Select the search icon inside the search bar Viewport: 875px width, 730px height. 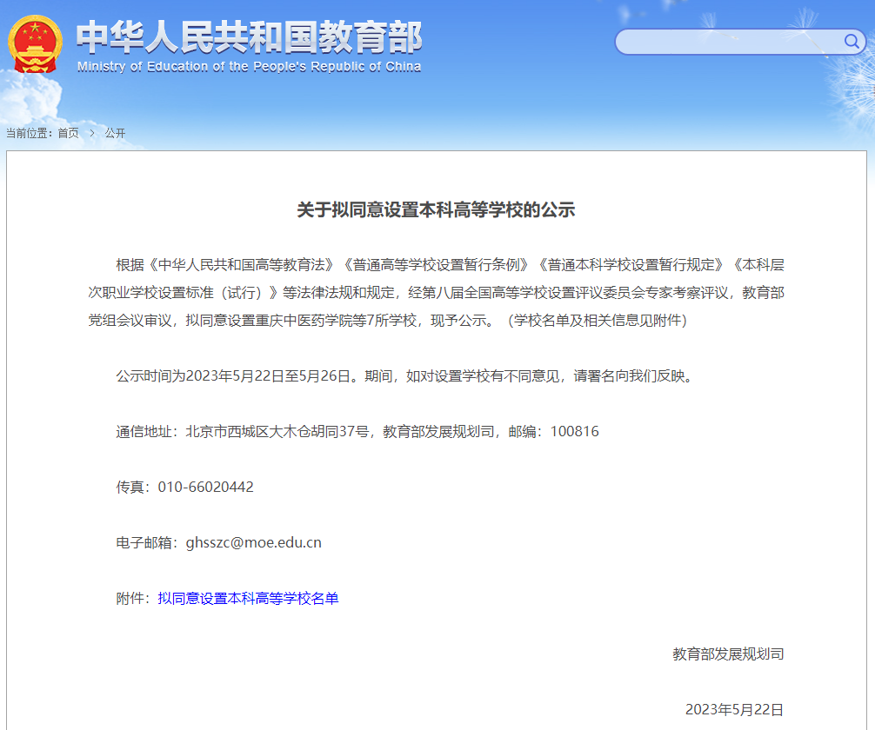click(853, 41)
